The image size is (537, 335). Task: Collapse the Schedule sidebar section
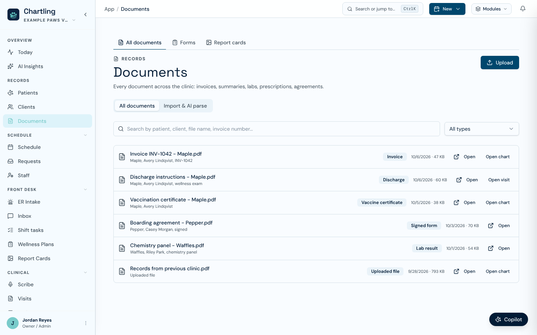click(85, 135)
